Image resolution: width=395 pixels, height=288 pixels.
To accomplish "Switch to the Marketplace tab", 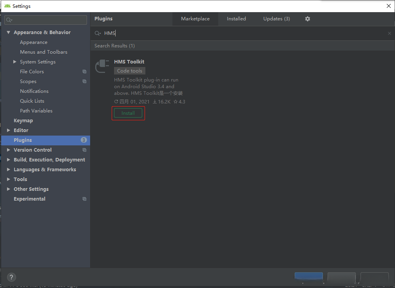I will click(195, 19).
